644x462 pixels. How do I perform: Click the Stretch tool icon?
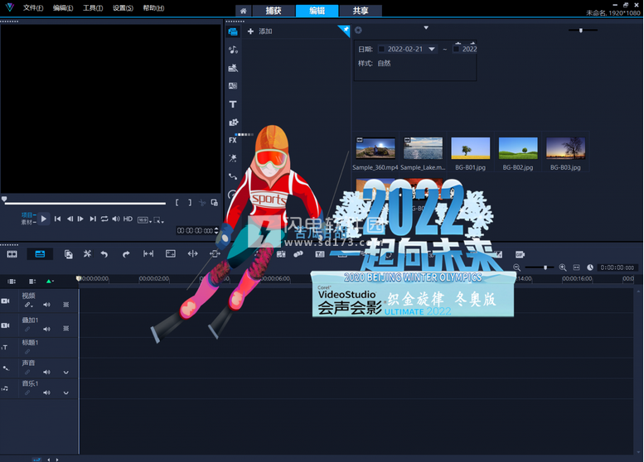[x=171, y=254]
